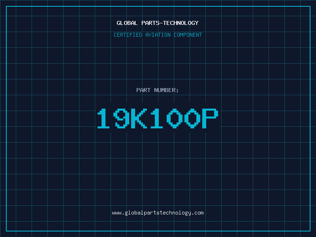
Task: Click the word GLOBAL in the title
Action: 127,23
